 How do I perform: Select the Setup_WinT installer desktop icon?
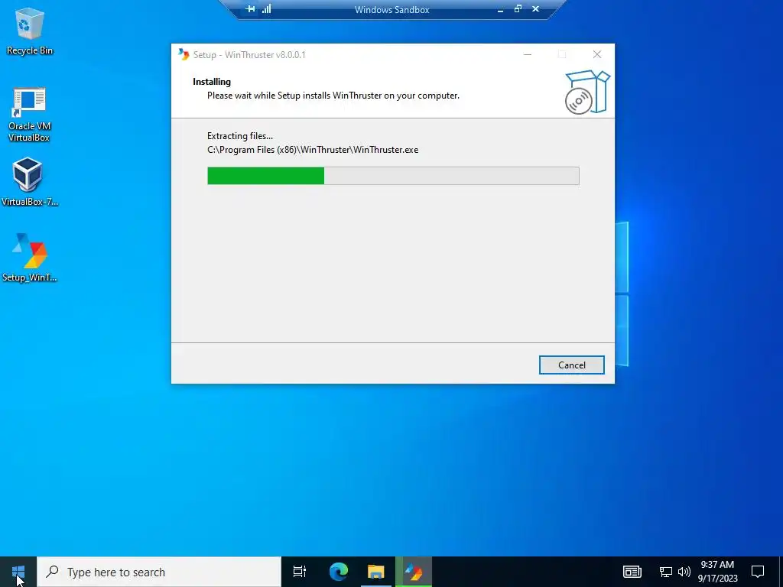(x=30, y=257)
